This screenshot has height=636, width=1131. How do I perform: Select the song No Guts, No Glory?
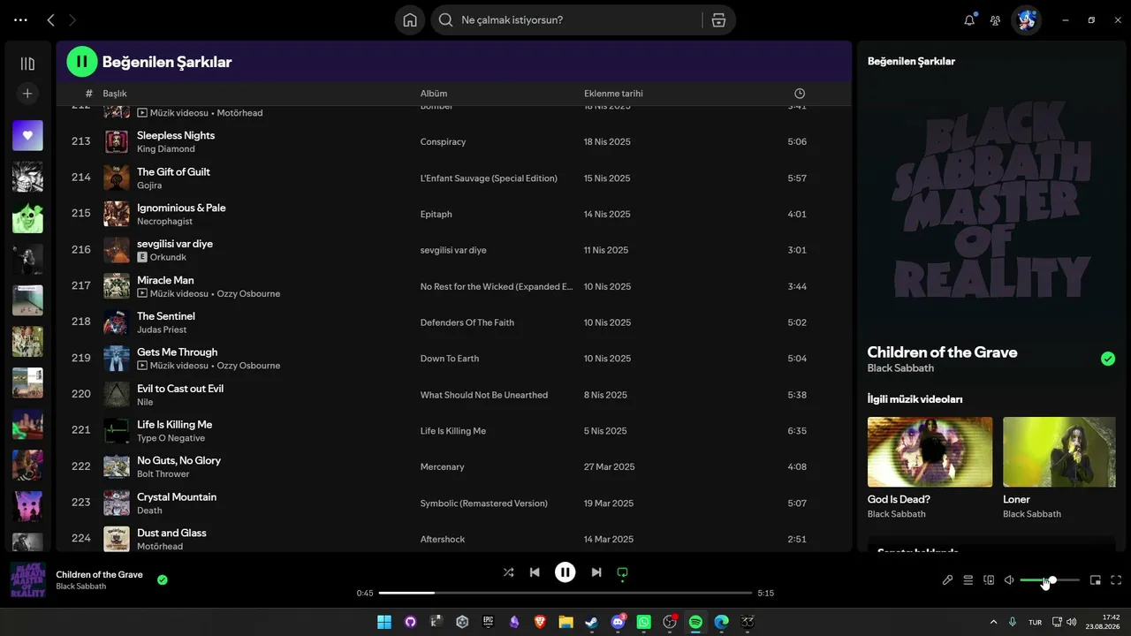point(178,460)
